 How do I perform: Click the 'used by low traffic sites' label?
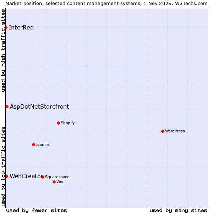[x=3, y=166]
